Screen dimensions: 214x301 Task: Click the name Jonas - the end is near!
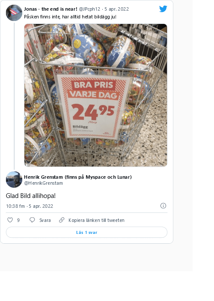tap(51, 9)
